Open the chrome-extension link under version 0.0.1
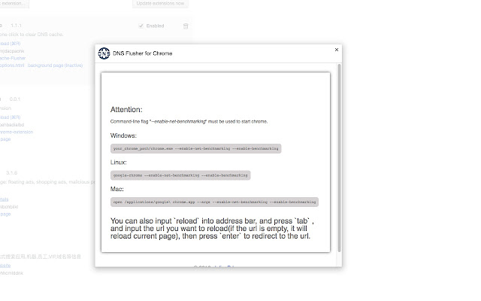The height and width of the screenshot is (301, 481). pos(17,132)
